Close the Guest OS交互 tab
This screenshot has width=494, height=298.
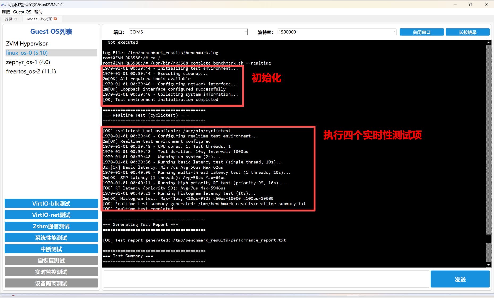pyautogui.click(x=55, y=19)
